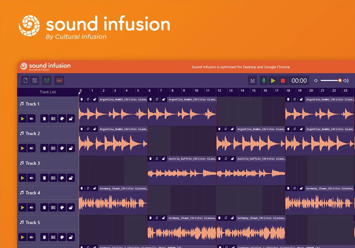Solo play Track 2

(22, 148)
